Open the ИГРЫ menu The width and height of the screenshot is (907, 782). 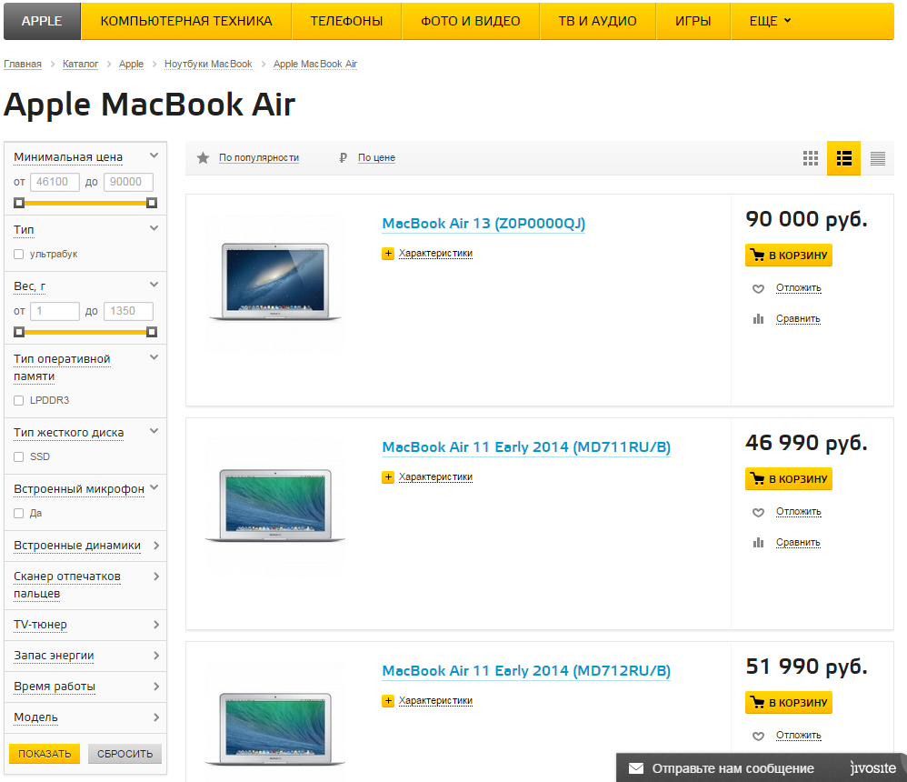coord(693,21)
